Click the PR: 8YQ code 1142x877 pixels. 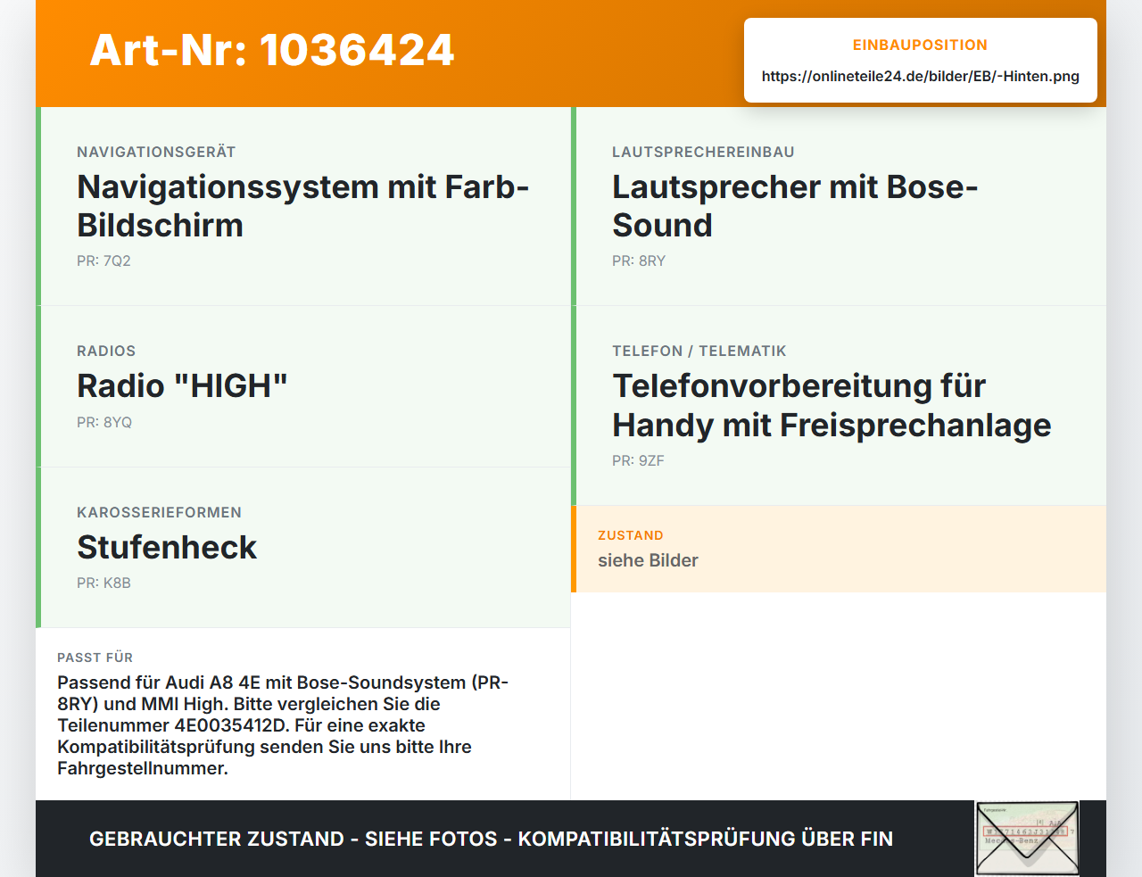pos(104,422)
